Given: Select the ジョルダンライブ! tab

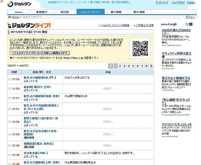Looking at the screenshot, I should (x=90, y=12).
